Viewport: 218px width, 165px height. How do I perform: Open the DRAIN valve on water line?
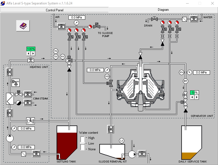tap(154, 19)
